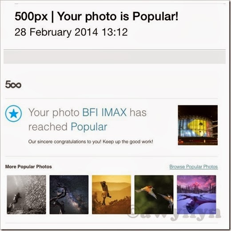Click the word reached in headline
Screen dimensions: 231x231
[48, 127]
